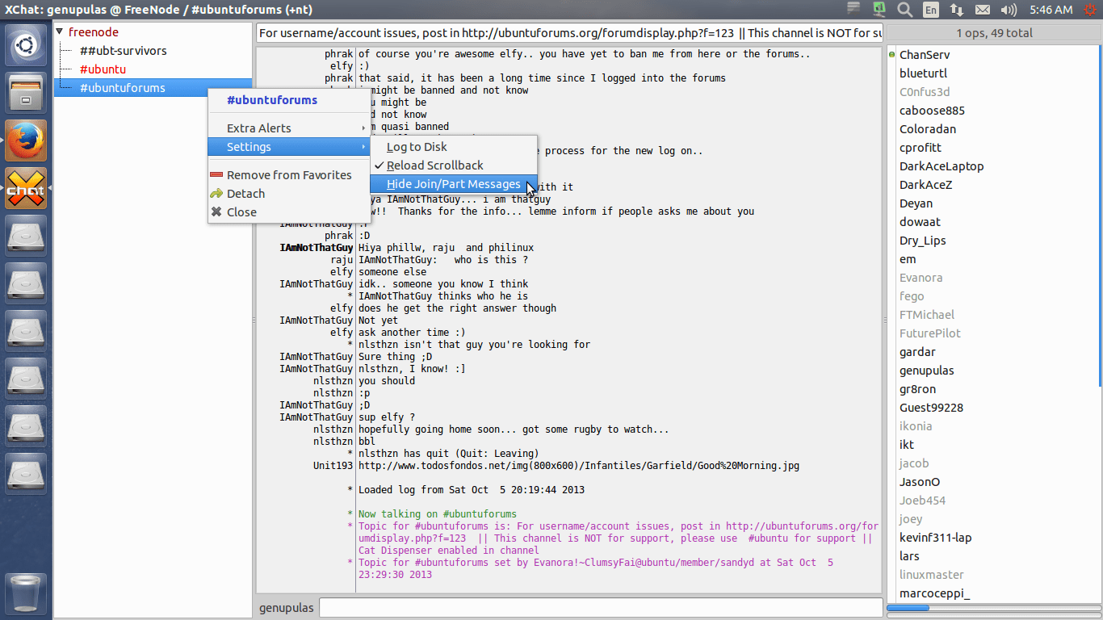Screen dimensions: 1103x620
Task: Click the magnifier search indicator
Action: tap(905, 10)
